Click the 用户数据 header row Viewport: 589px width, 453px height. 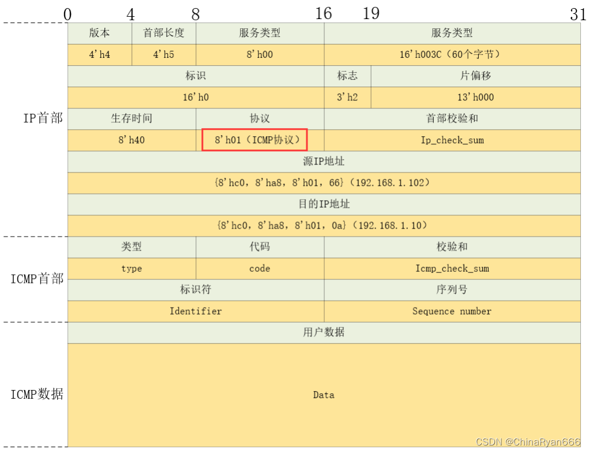coord(324,333)
